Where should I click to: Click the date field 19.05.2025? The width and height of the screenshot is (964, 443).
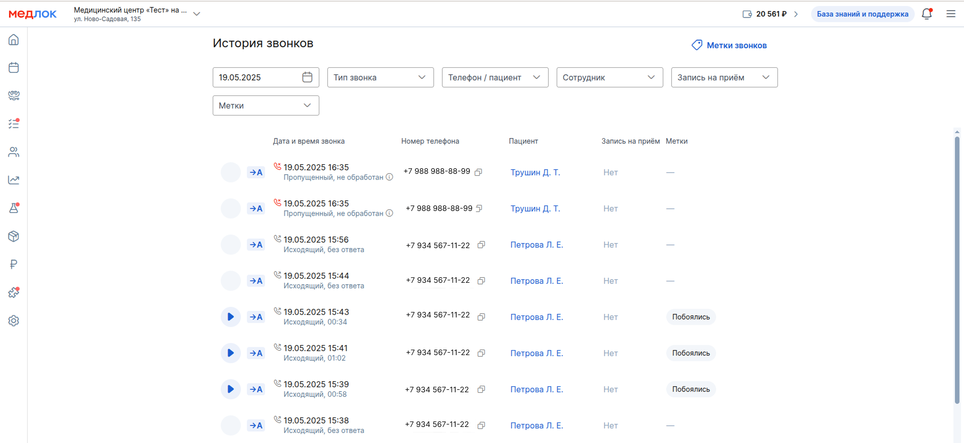pyautogui.click(x=266, y=77)
